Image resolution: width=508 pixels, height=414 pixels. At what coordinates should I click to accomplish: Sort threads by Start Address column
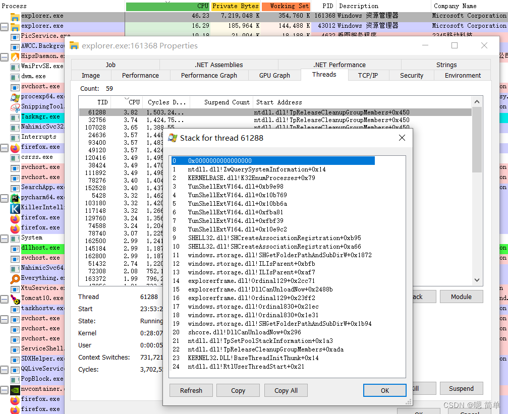tap(362, 102)
